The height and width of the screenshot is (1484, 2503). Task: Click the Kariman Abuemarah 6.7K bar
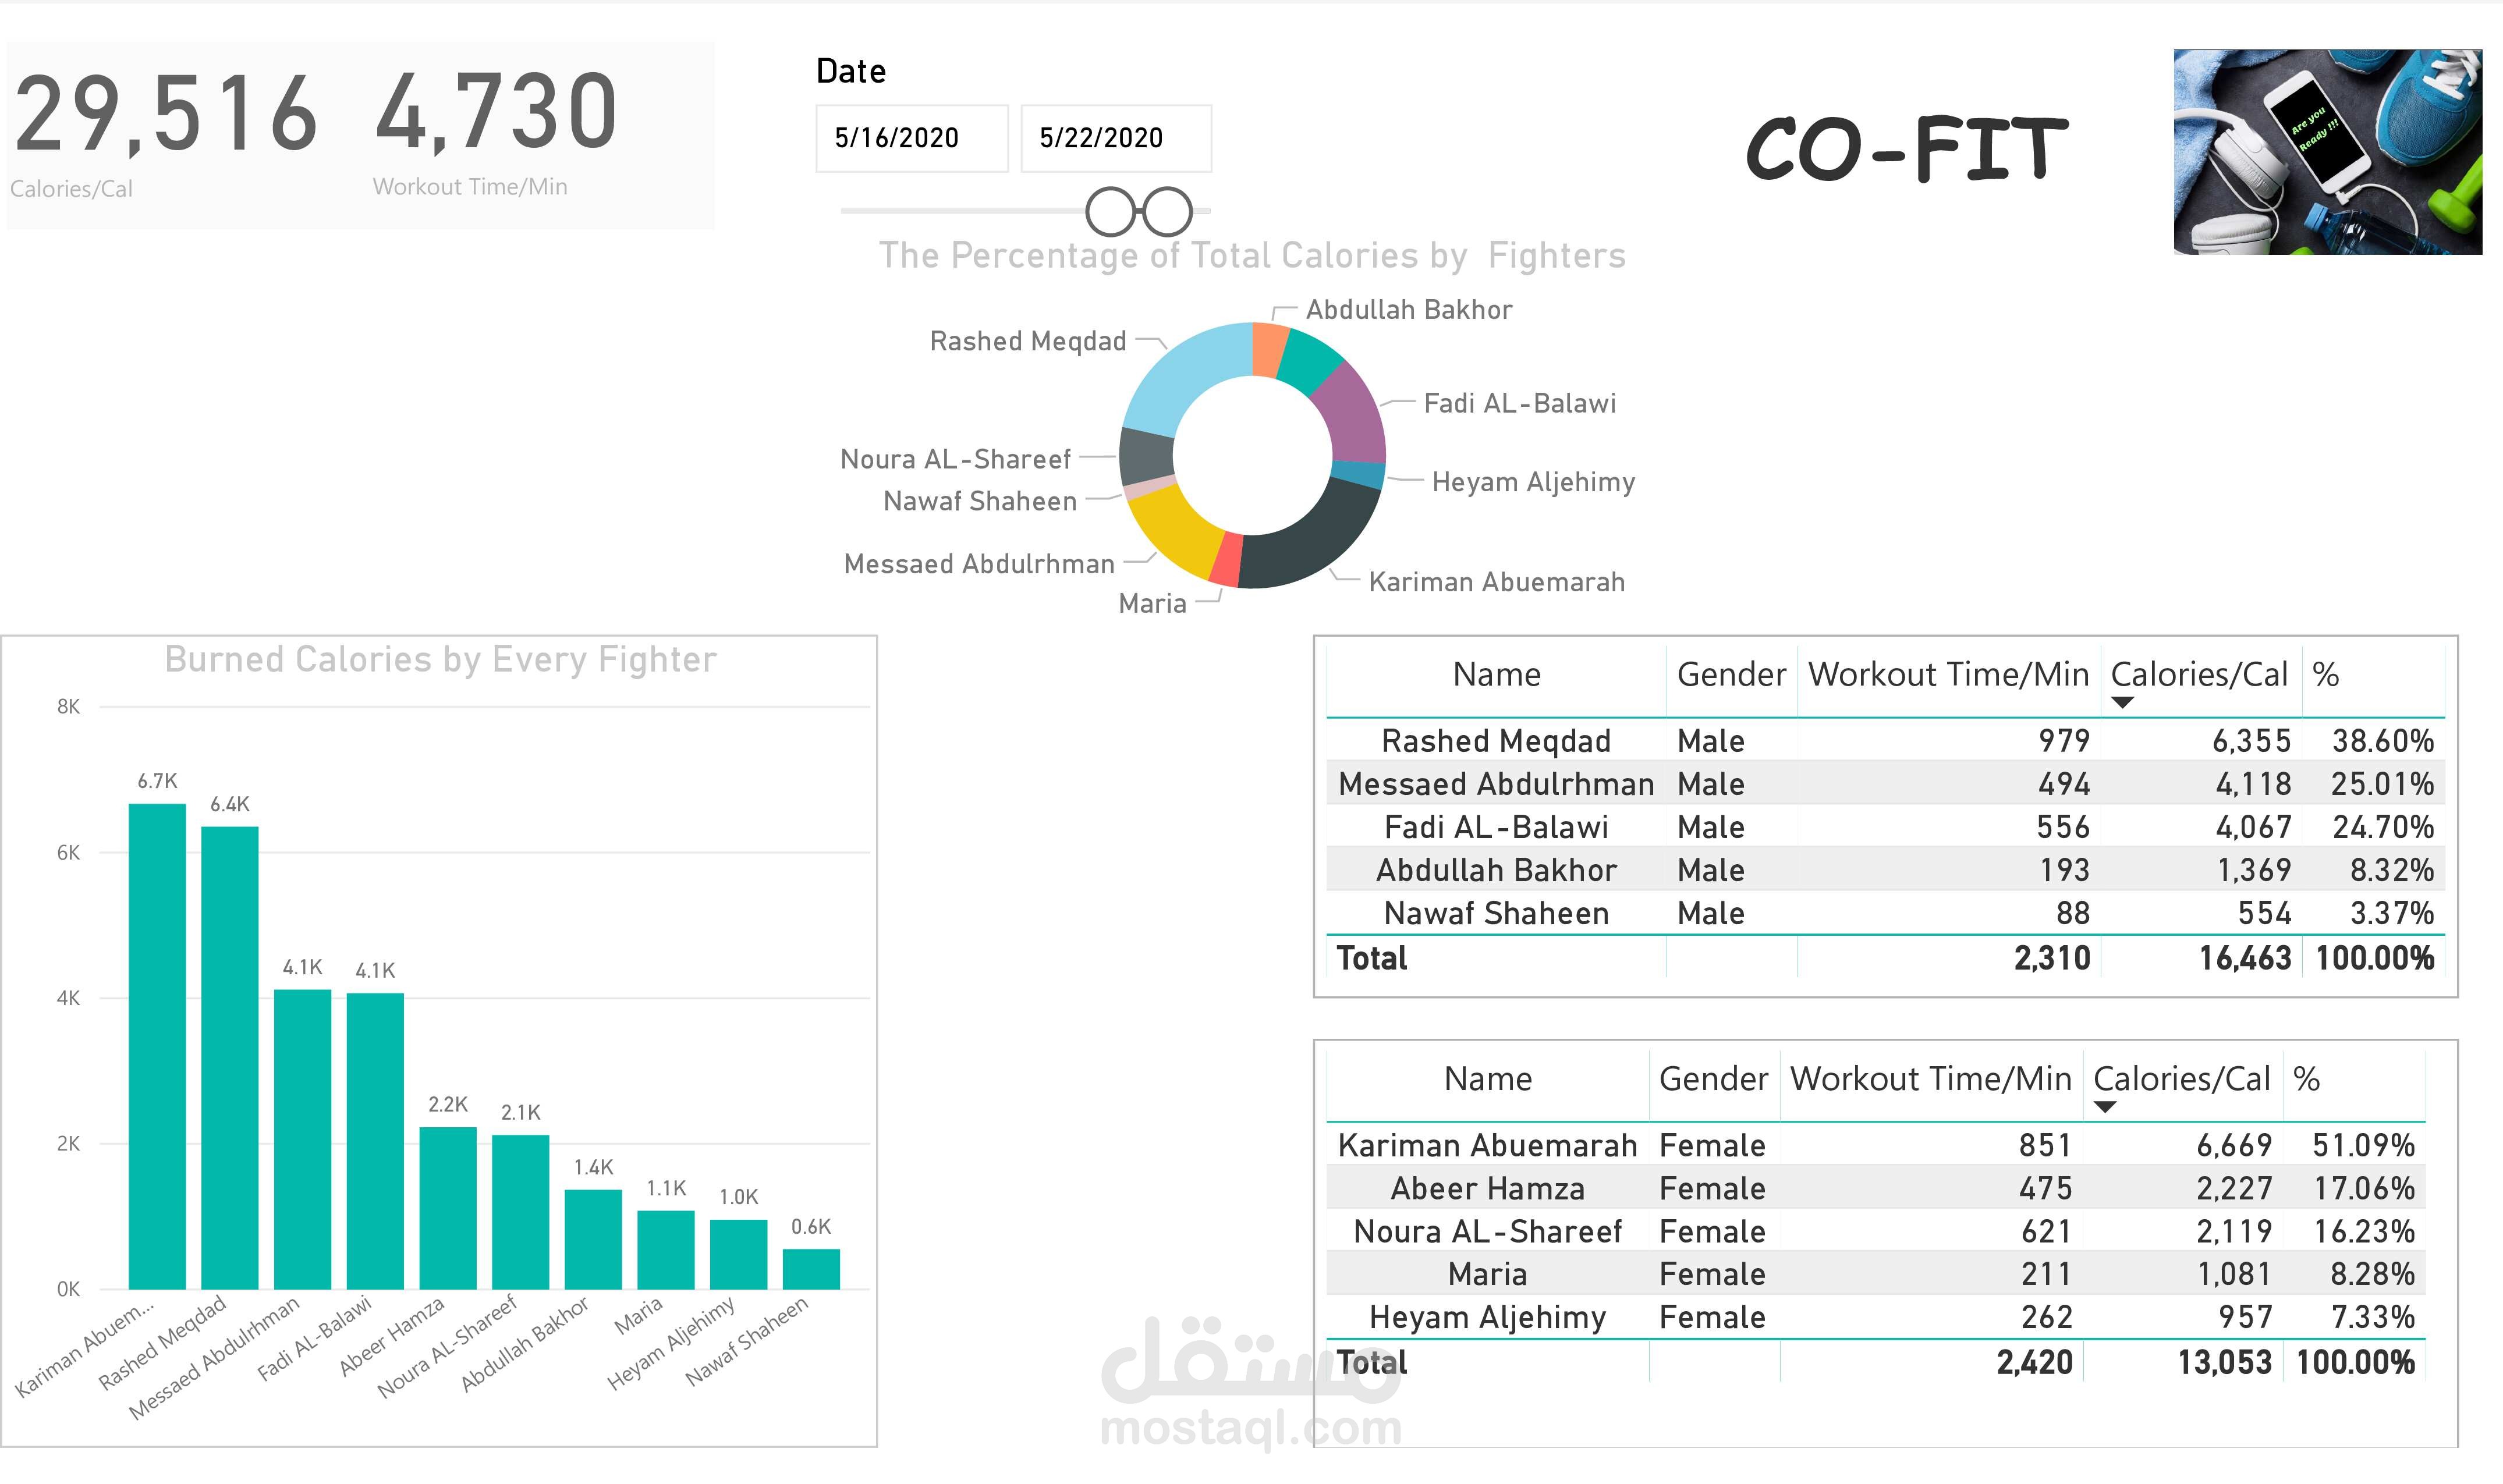click(157, 1046)
